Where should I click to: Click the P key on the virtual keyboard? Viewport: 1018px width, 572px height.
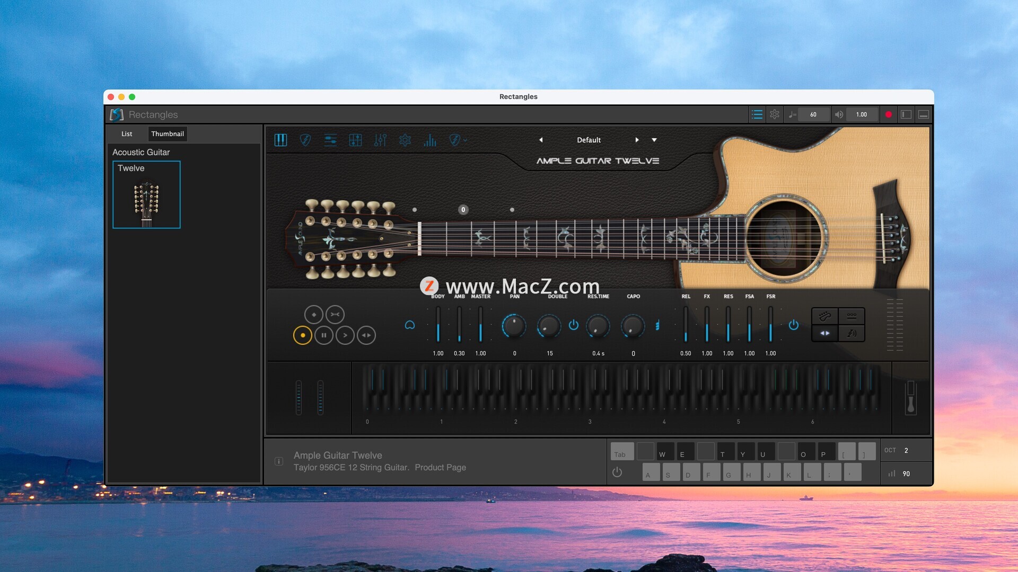pyautogui.click(x=827, y=451)
